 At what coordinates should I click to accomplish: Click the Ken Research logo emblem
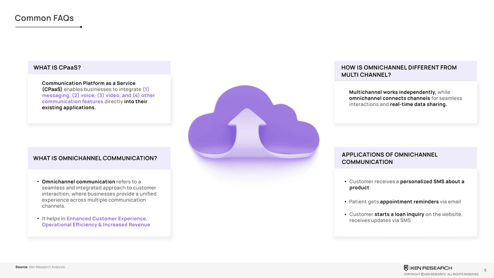[406, 268]
